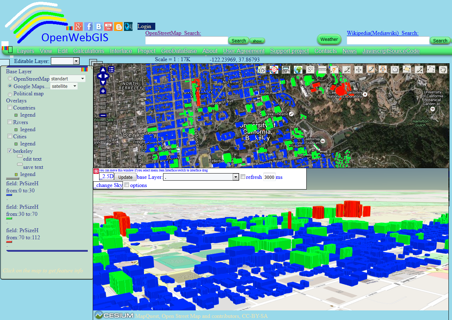This screenshot has width=452, height=320.
Task: Pan map up with arrow
Action: (x=103, y=70)
